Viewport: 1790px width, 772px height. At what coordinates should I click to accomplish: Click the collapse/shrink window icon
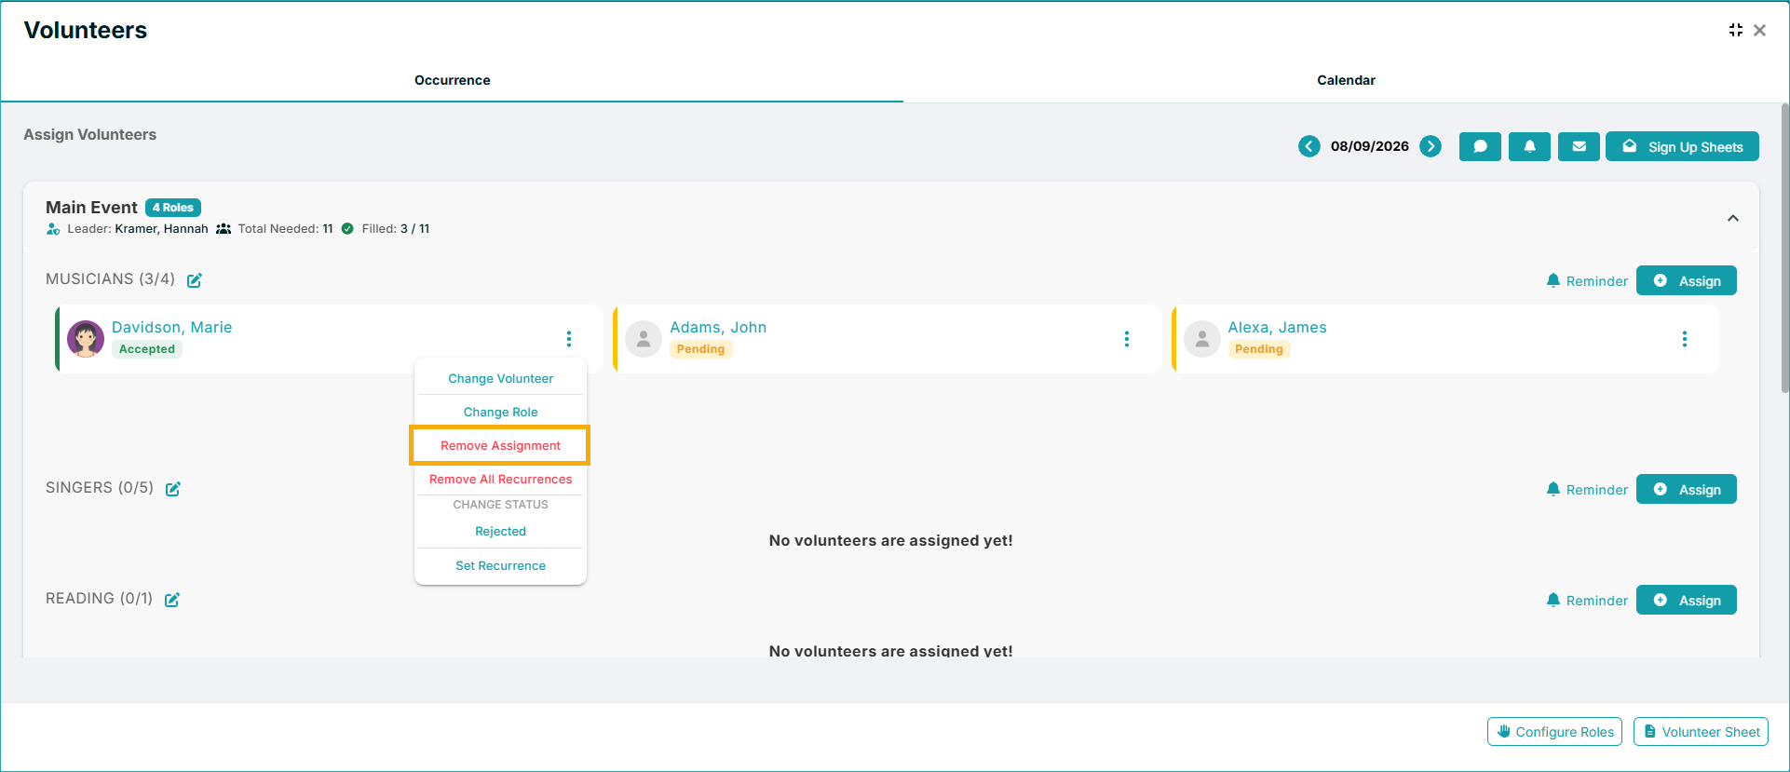coord(1735,30)
